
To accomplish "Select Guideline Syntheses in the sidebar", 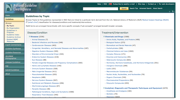I will [13, 49].
